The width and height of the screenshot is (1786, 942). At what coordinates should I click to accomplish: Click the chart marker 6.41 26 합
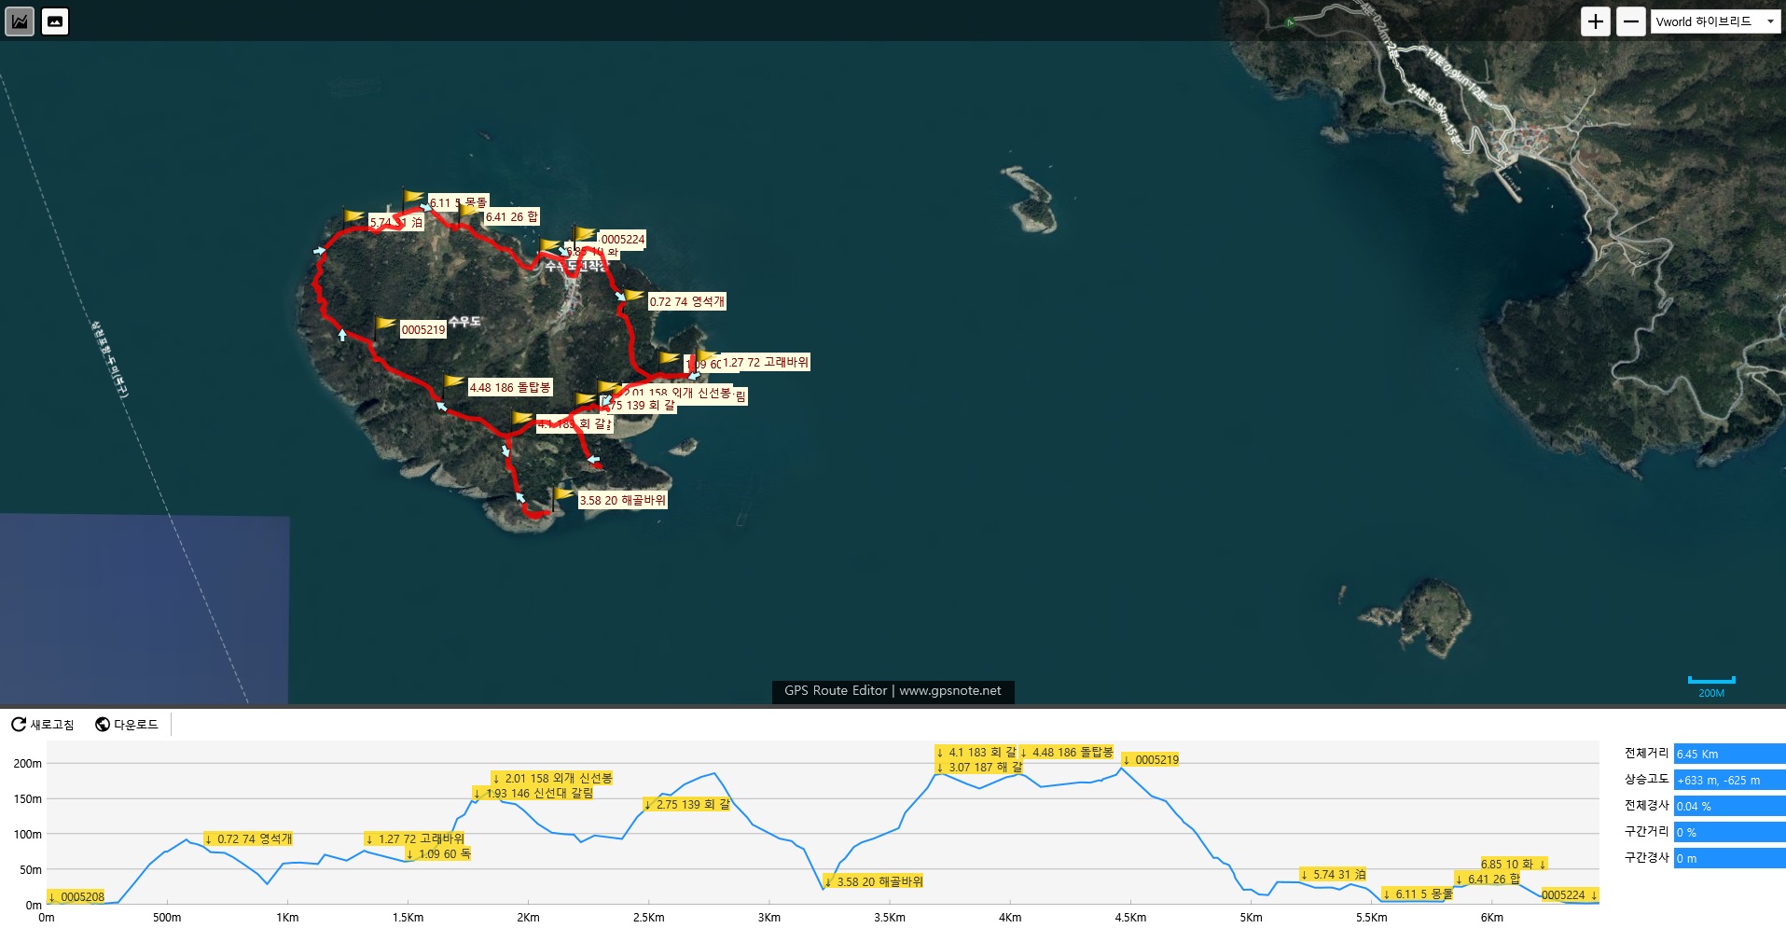point(1488,879)
